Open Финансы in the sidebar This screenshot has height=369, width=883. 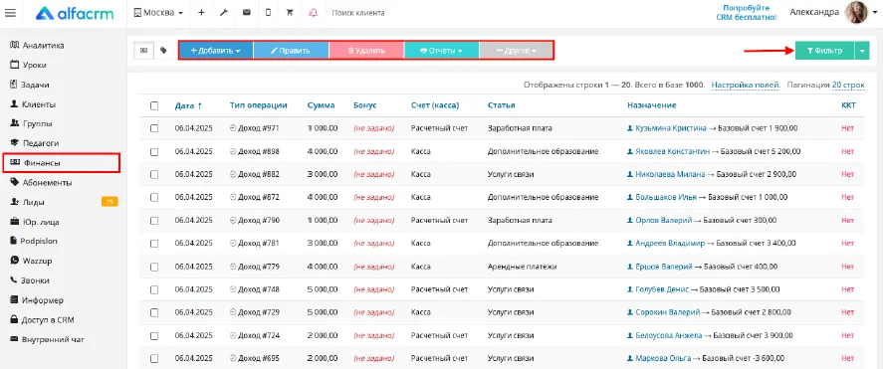coord(61,163)
